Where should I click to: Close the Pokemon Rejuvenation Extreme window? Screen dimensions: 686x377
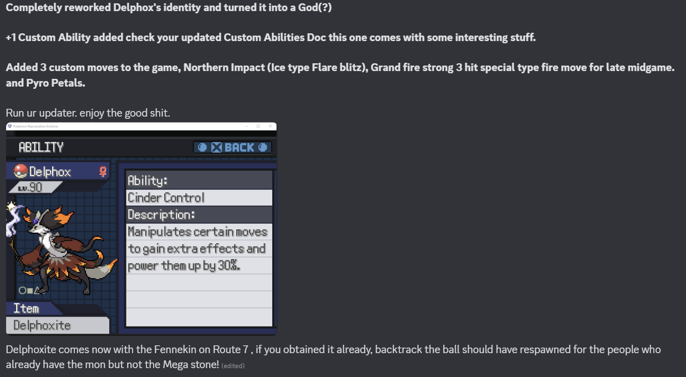270,126
